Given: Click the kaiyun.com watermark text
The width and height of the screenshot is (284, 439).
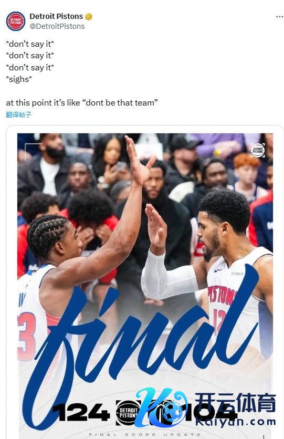Looking at the screenshot, I should tap(236, 422).
